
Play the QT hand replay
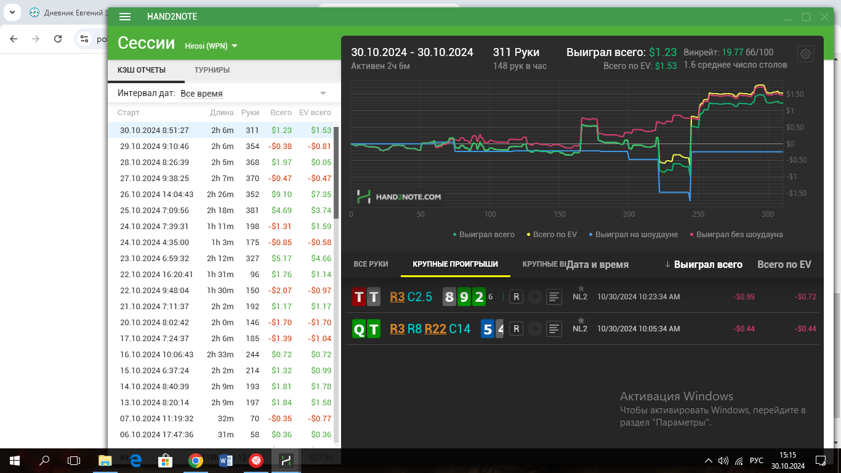pyautogui.click(x=534, y=329)
